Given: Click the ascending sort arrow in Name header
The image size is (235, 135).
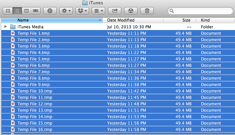Looking at the screenshot, I should tap(100, 20).
